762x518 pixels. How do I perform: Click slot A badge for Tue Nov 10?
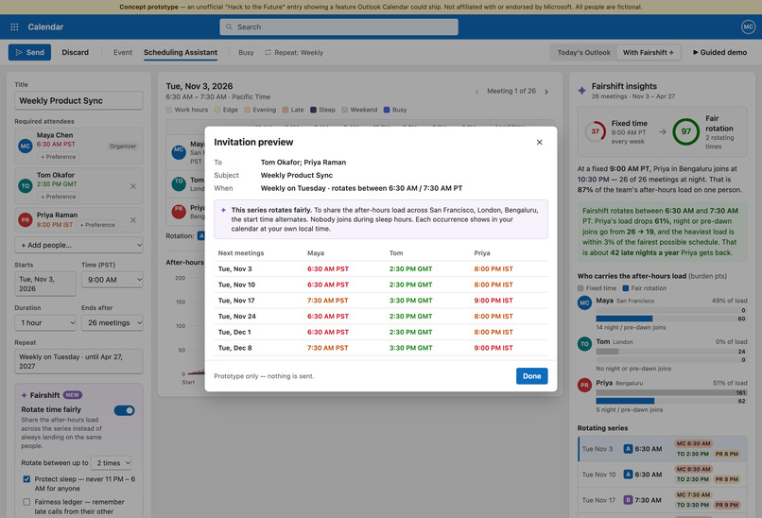coord(628,475)
